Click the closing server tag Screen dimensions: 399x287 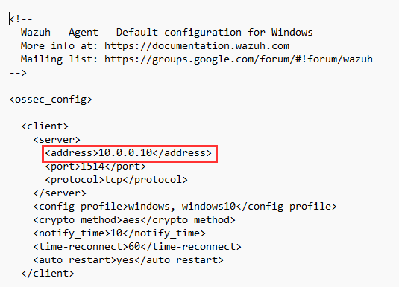[60, 193]
